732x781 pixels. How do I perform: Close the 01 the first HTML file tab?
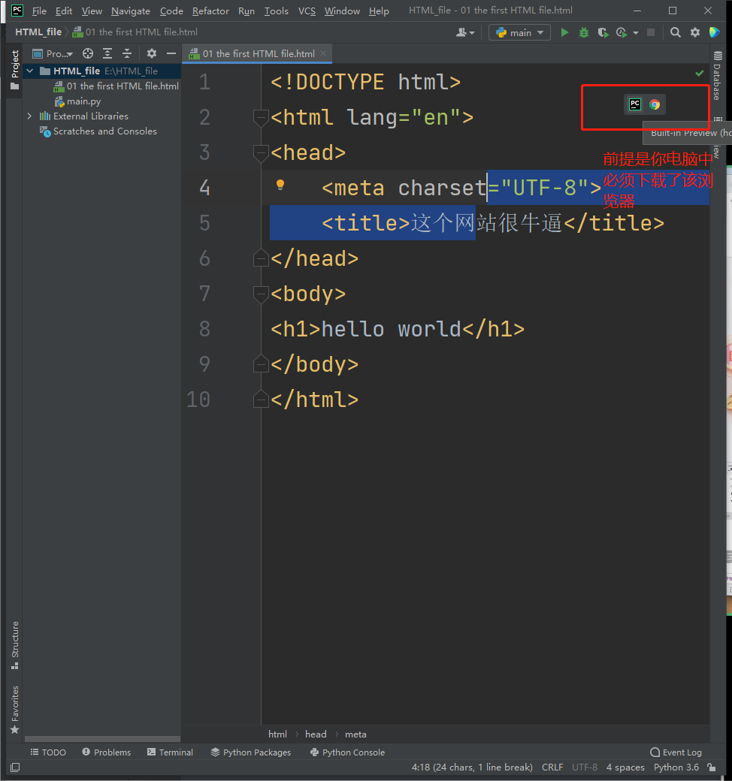click(323, 53)
